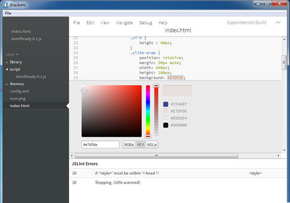290x203 pixels.
Task: Choose the #EEE6E4 color swatch
Action: point(166,118)
